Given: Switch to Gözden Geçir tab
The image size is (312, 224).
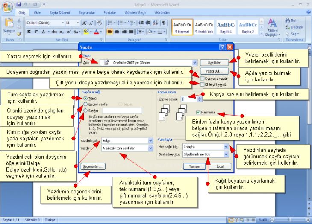Looking at the screenshot, I should pyautogui.click(x=135, y=12).
